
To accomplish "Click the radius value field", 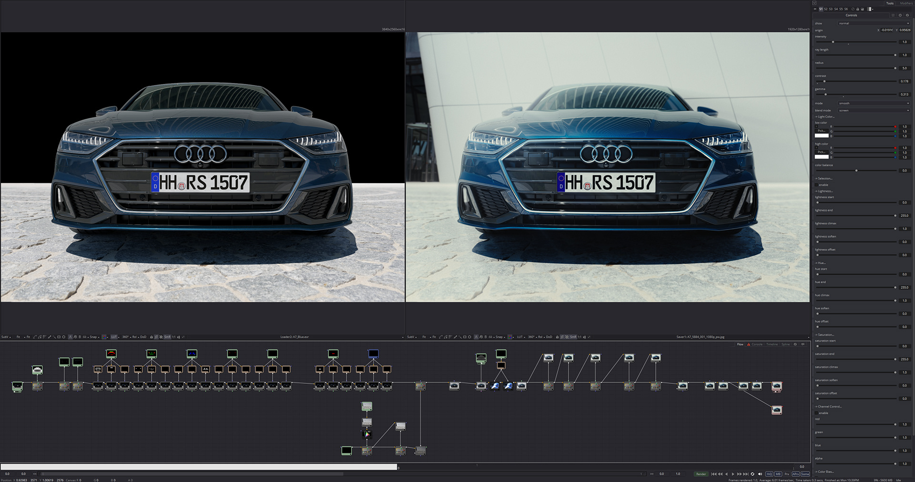I will (x=905, y=68).
